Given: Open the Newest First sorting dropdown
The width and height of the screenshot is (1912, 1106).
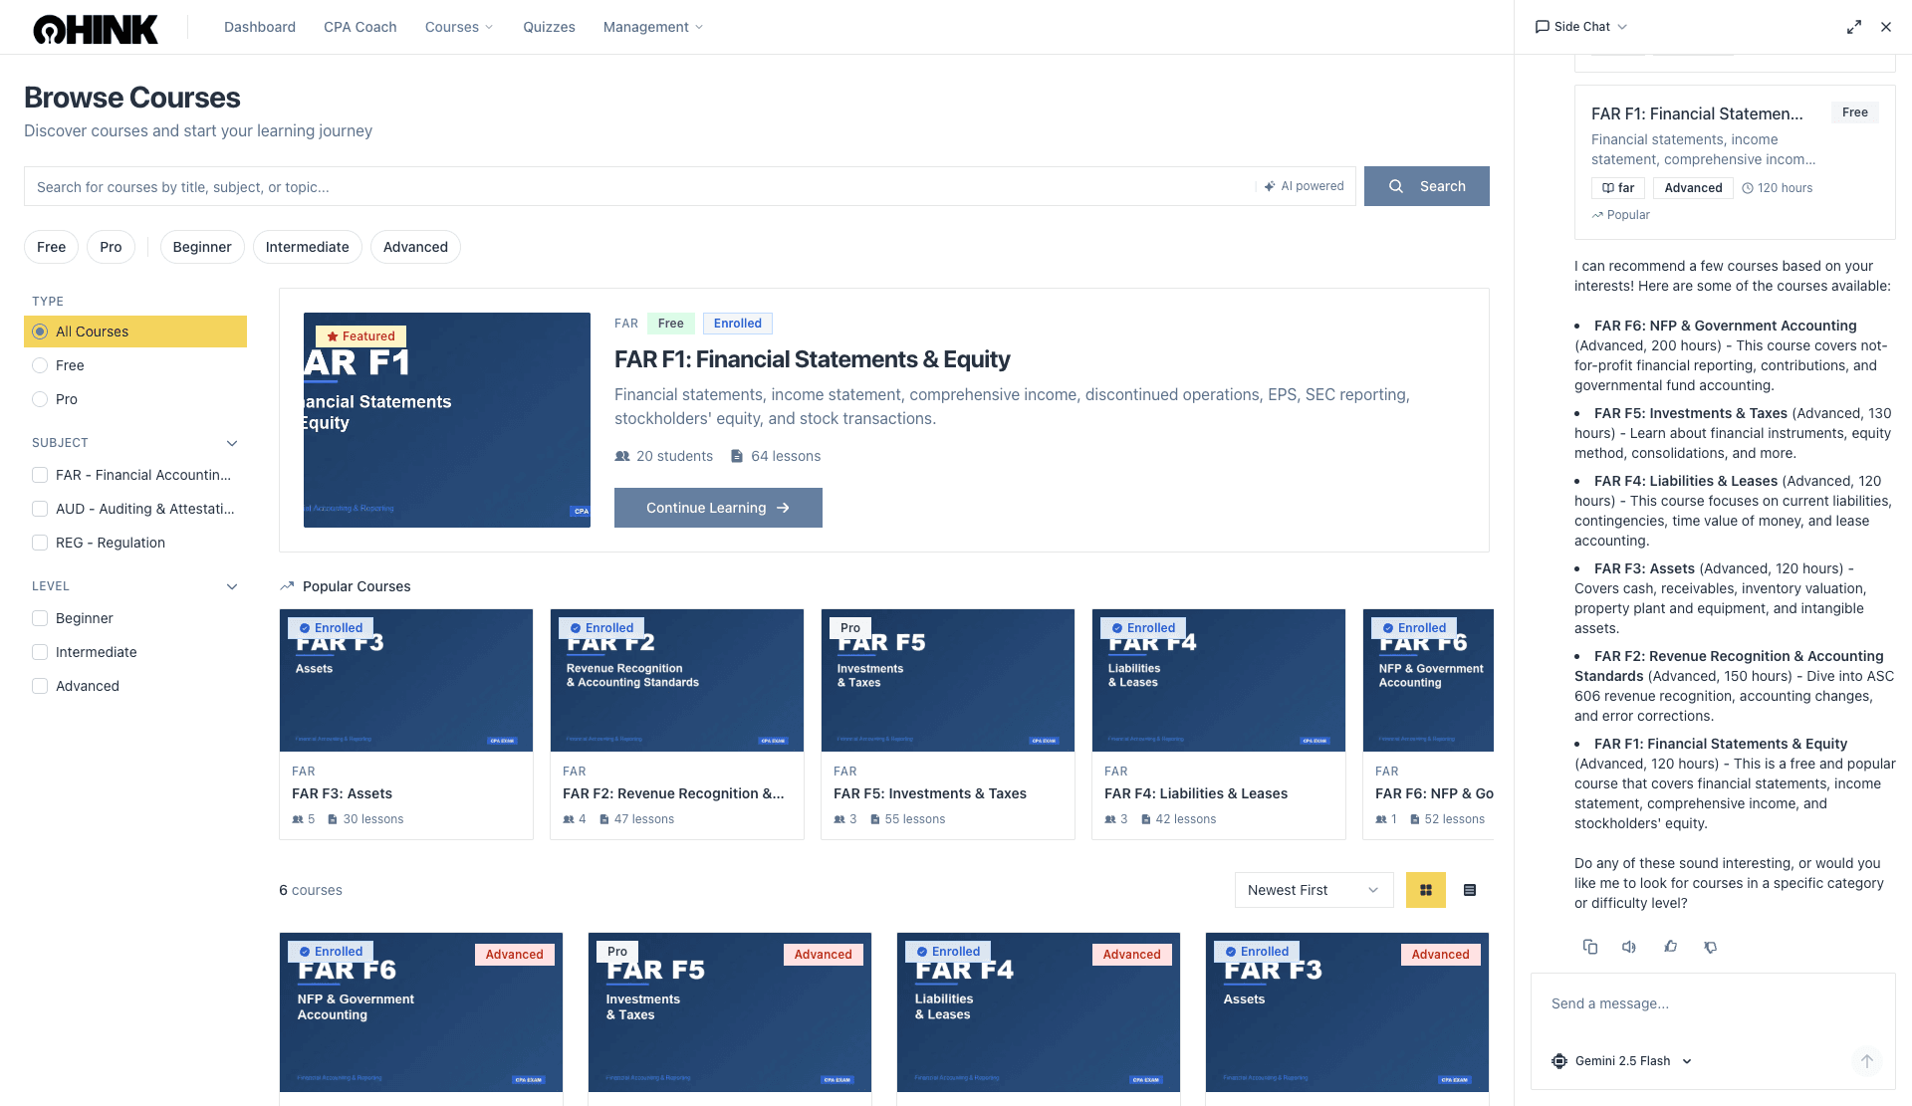Looking at the screenshot, I should [x=1313, y=890].
